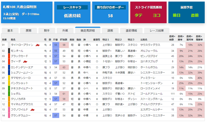Click the 低速持続 race character text
Image resolution: width=207 pixels, height=122 pixels.
(x=72, y=16)
